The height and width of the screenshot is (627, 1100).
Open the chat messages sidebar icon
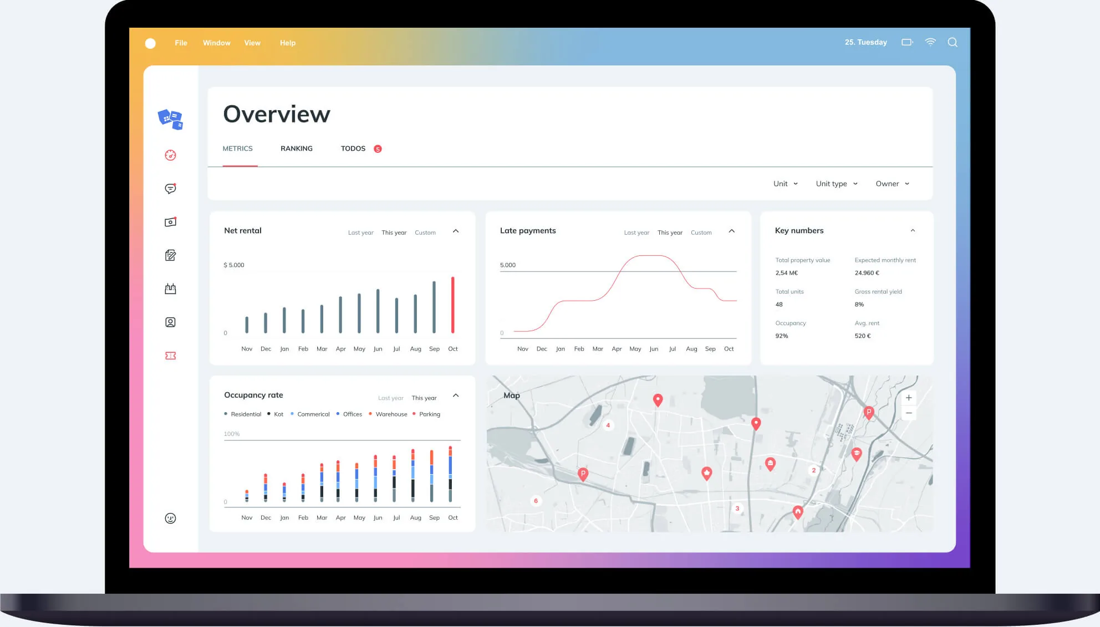[x=170, y=189]
